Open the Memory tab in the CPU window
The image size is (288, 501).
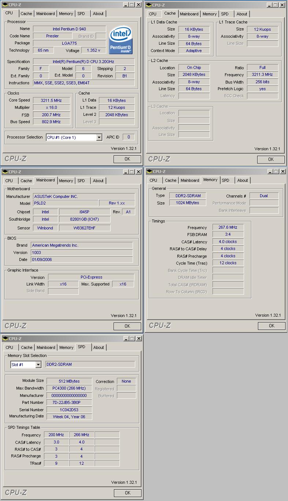coord(66,14)
